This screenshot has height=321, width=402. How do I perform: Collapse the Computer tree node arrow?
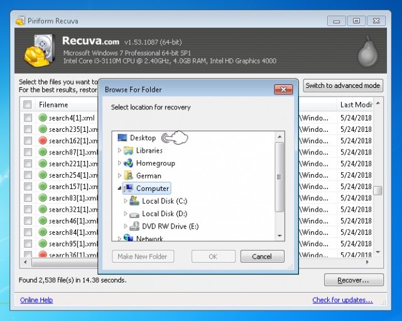[119, 188]
